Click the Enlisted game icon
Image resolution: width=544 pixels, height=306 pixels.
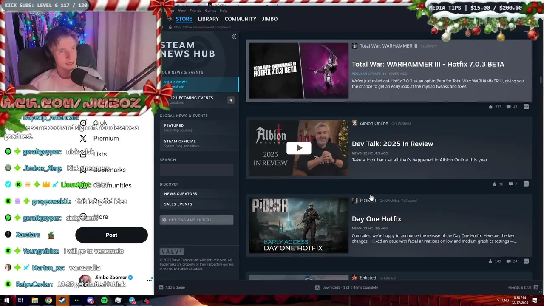(x=354, y=278)
